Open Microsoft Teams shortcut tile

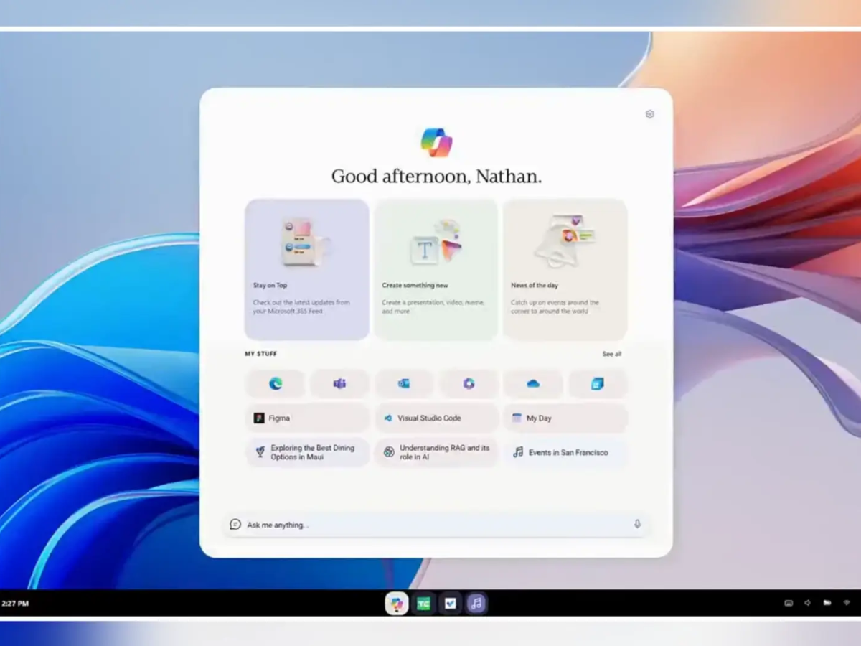click(x=339, y=384)
